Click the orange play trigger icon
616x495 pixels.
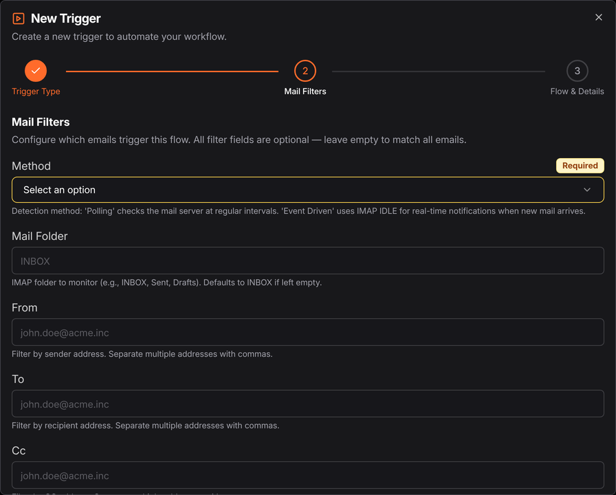(18, 19)
